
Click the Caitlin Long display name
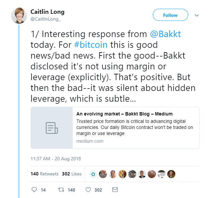[x=47, y=12]
